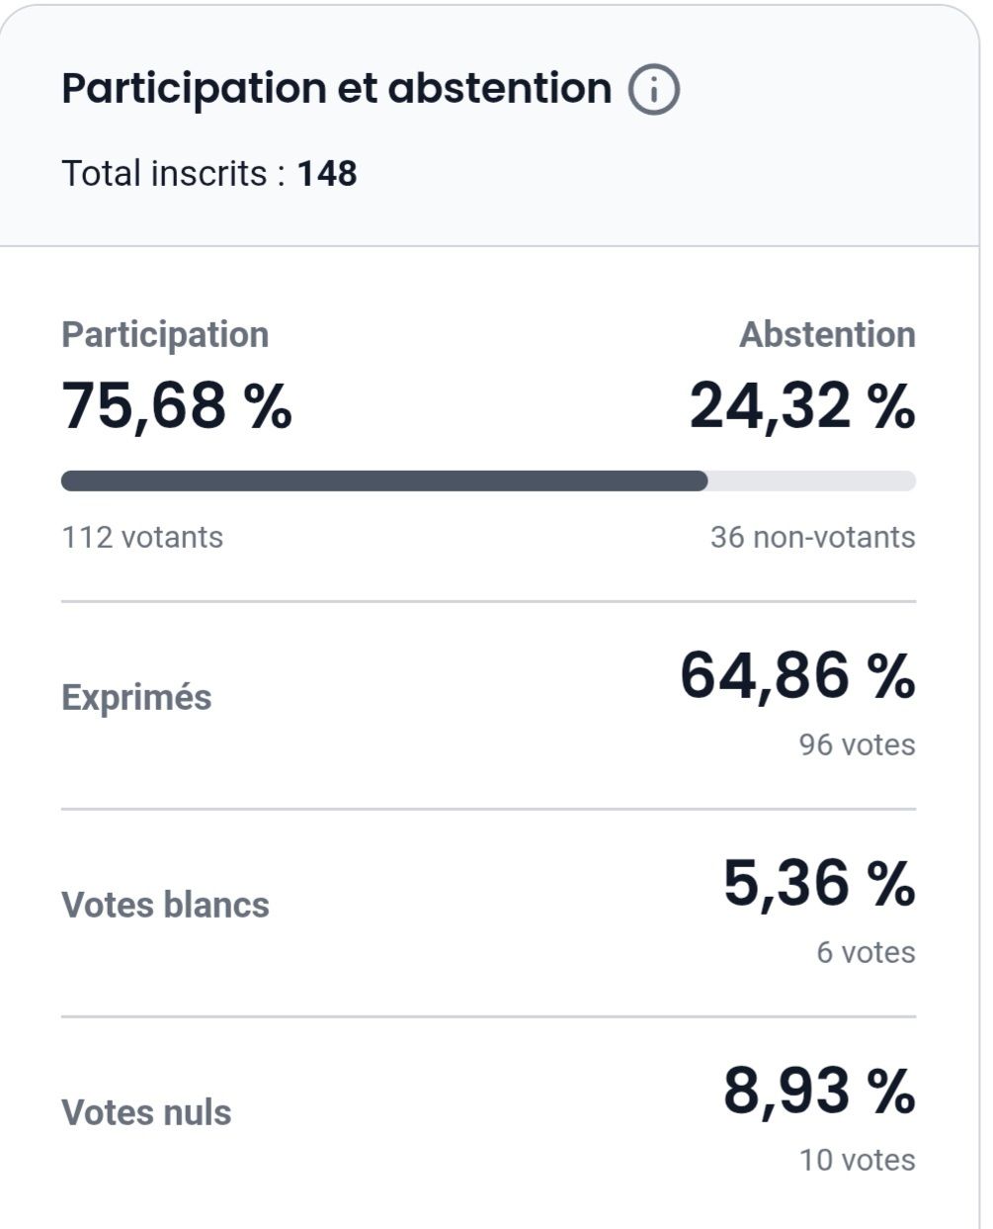Select the 'Exprimés' row label
The height and width of the screenshot is (1229, 993).
[136, 697]
